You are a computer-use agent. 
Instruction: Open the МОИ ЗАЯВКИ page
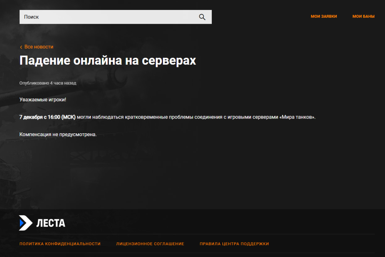(x=324, y=16)
